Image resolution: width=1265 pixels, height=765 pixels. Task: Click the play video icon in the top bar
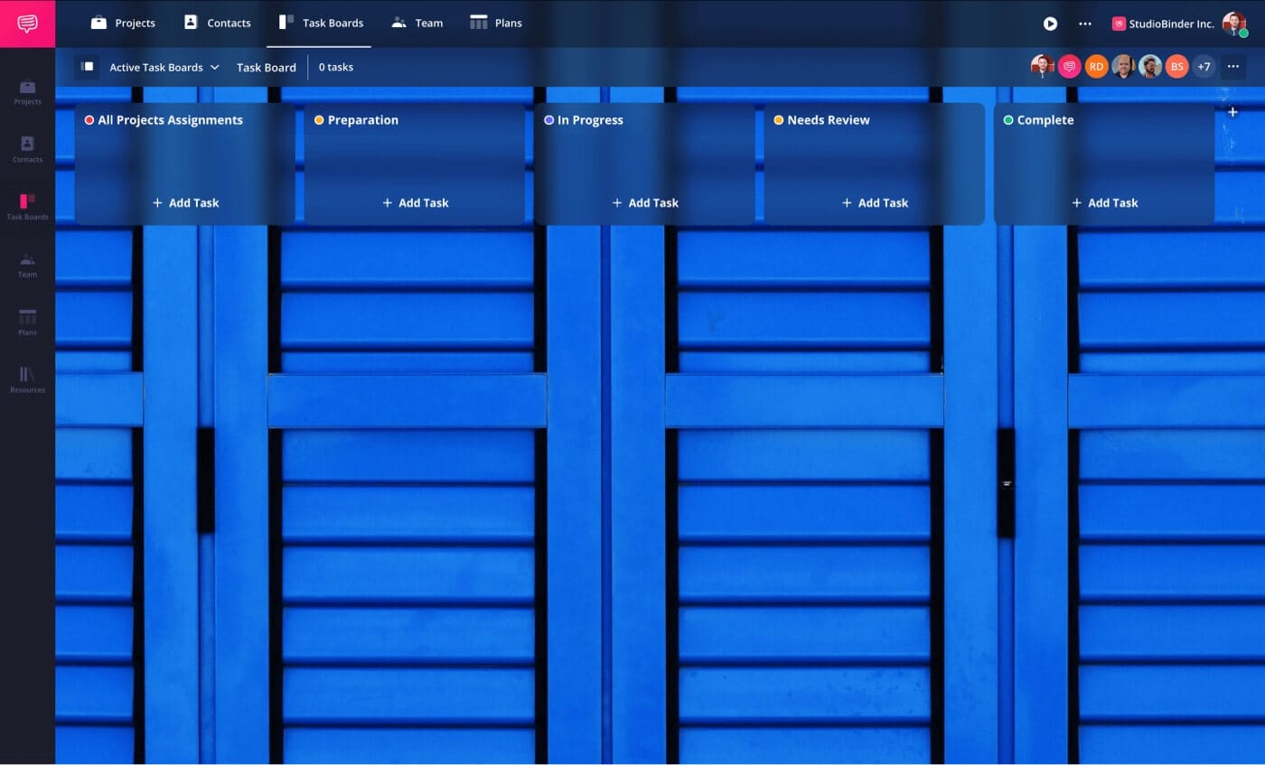coord(1050,24)
